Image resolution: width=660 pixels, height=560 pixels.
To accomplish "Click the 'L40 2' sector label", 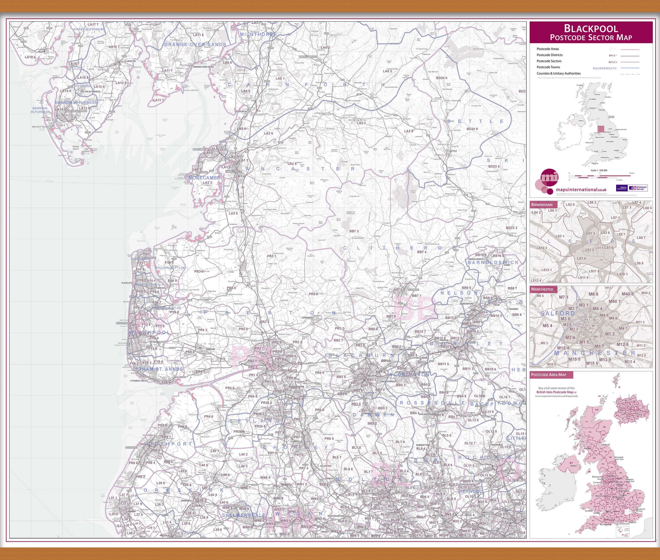I will click(243, 454).
